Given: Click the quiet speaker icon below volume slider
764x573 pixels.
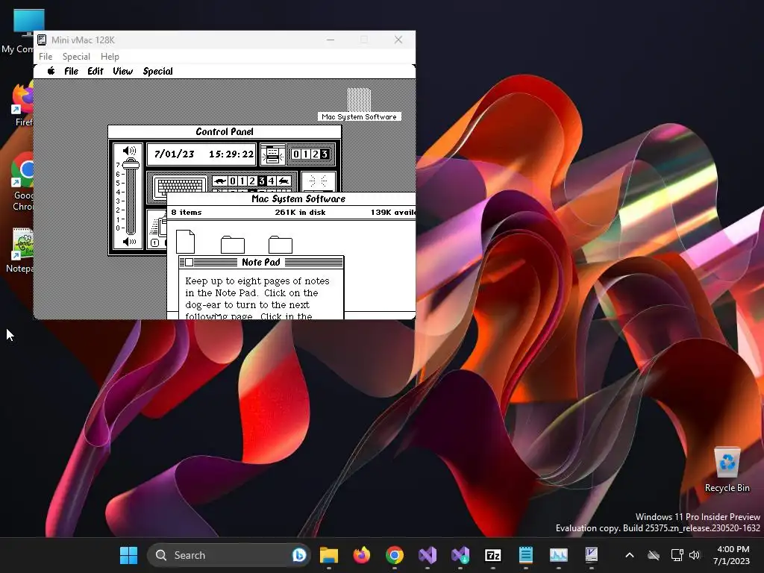Looking at the screenshot, I should click(129, 241).
